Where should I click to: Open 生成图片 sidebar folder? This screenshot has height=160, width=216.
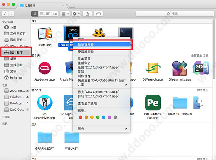15,65
